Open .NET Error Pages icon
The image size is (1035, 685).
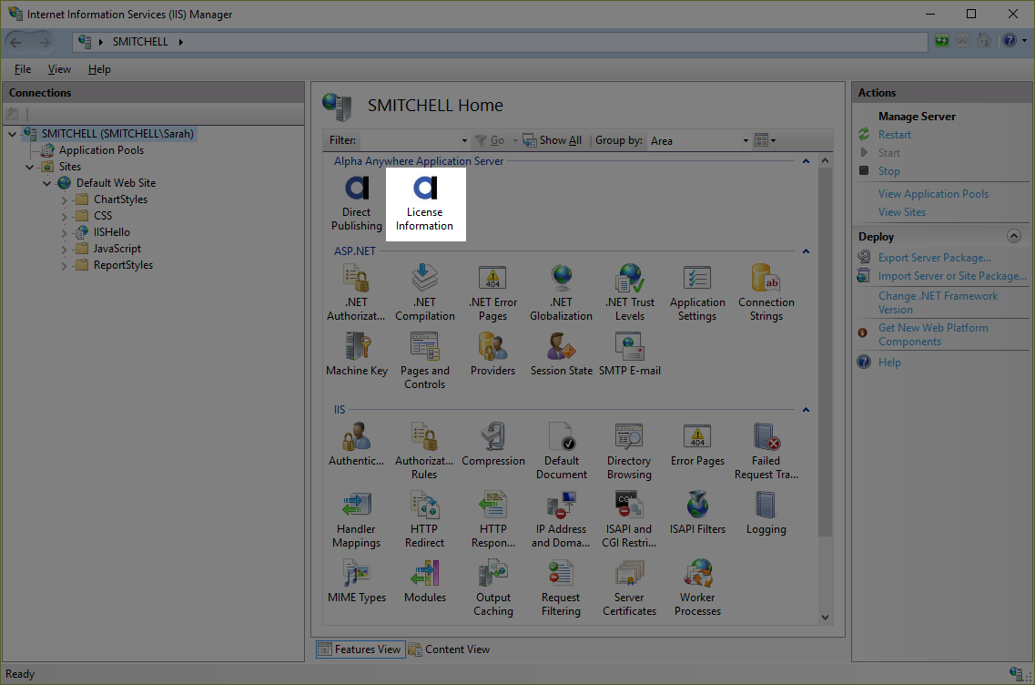pos(493,292)
